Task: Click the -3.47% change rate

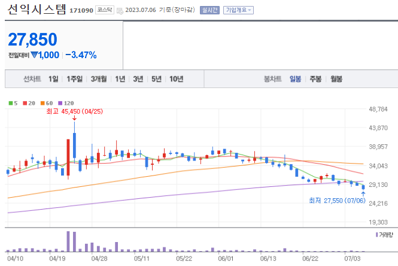Action: pos(81,55)
